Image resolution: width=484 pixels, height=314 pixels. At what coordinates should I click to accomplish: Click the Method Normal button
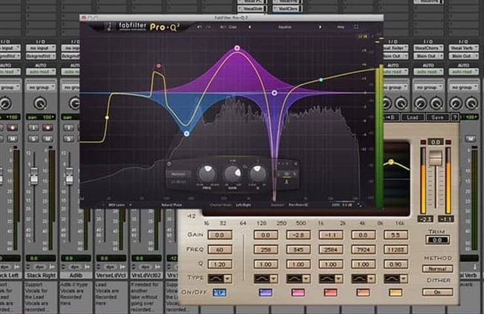tap(438, 269)
